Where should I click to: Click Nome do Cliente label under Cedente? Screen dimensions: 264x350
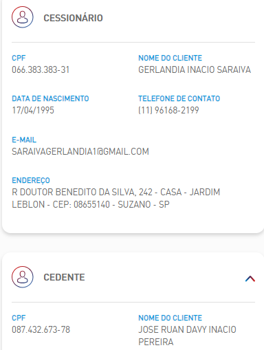170,318
